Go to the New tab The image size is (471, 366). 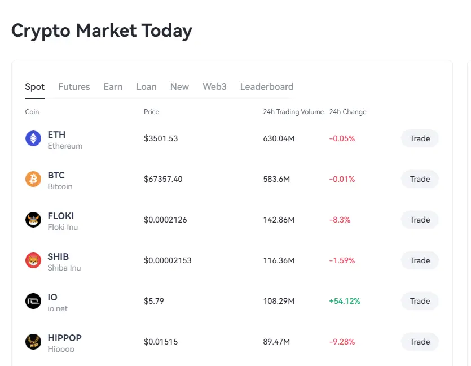click(x=179, y=86)
